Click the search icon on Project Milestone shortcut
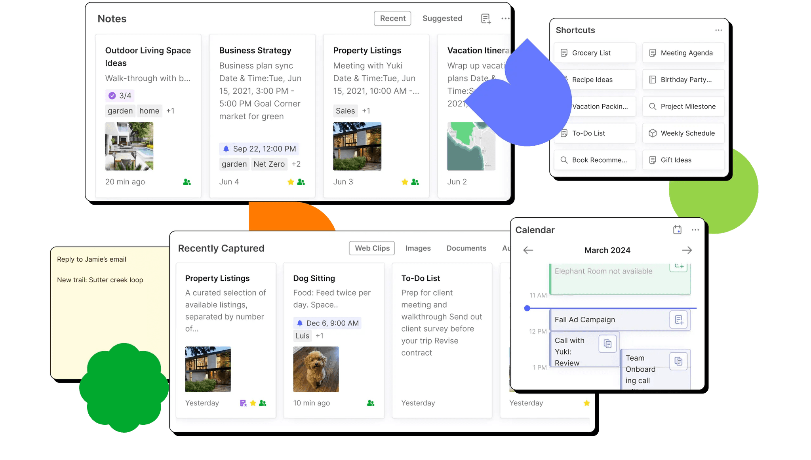This screenshot has height=460, width=811. (652, 106)
